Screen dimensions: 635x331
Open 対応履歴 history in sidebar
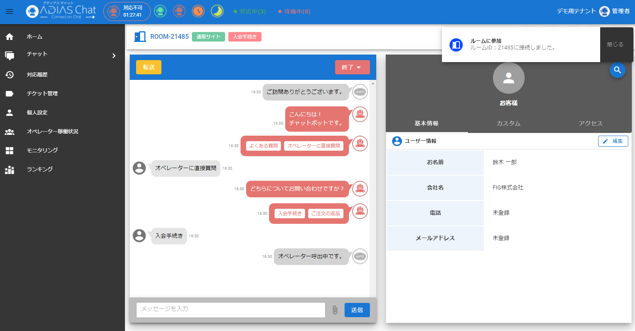click(37, 75)
